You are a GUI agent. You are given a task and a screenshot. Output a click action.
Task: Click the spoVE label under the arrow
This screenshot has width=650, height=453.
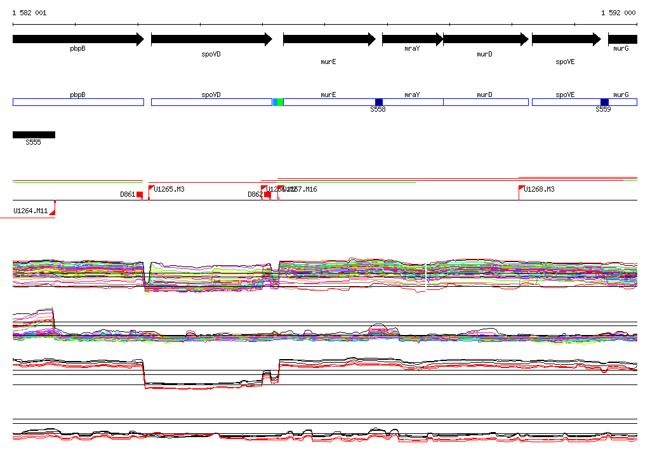pyautogui.click(x=565, y=62)
